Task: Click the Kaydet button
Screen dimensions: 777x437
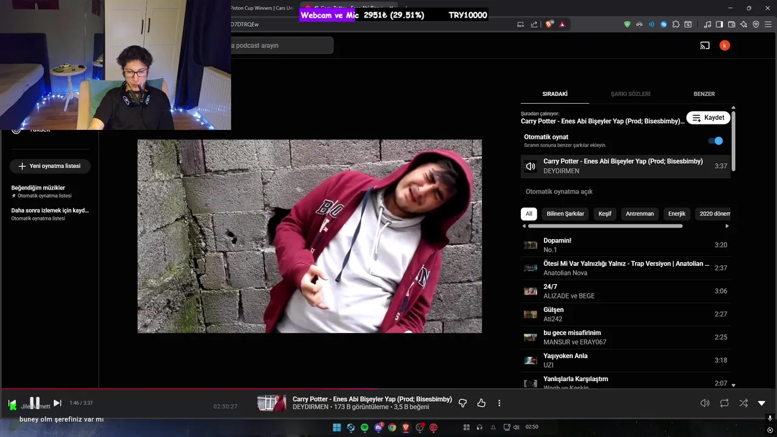Action: (x=708, y=118)
